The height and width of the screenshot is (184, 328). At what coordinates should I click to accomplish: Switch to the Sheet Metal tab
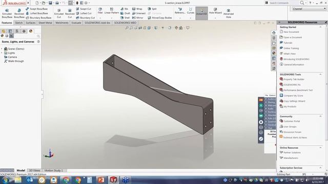point(45,22)
